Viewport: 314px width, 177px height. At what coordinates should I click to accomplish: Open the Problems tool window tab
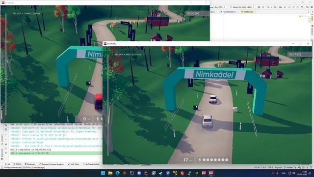(x=30, y=164)
